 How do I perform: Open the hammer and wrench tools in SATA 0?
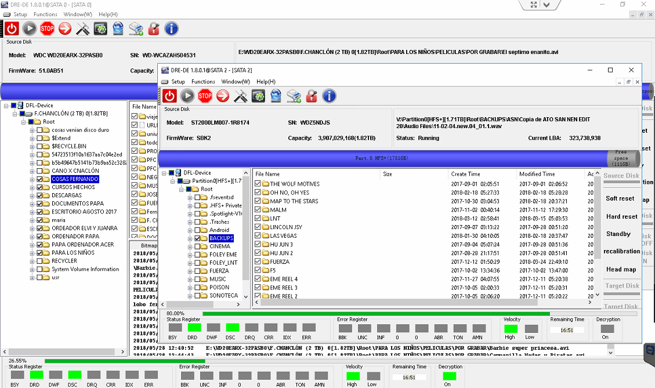point(83,29)
